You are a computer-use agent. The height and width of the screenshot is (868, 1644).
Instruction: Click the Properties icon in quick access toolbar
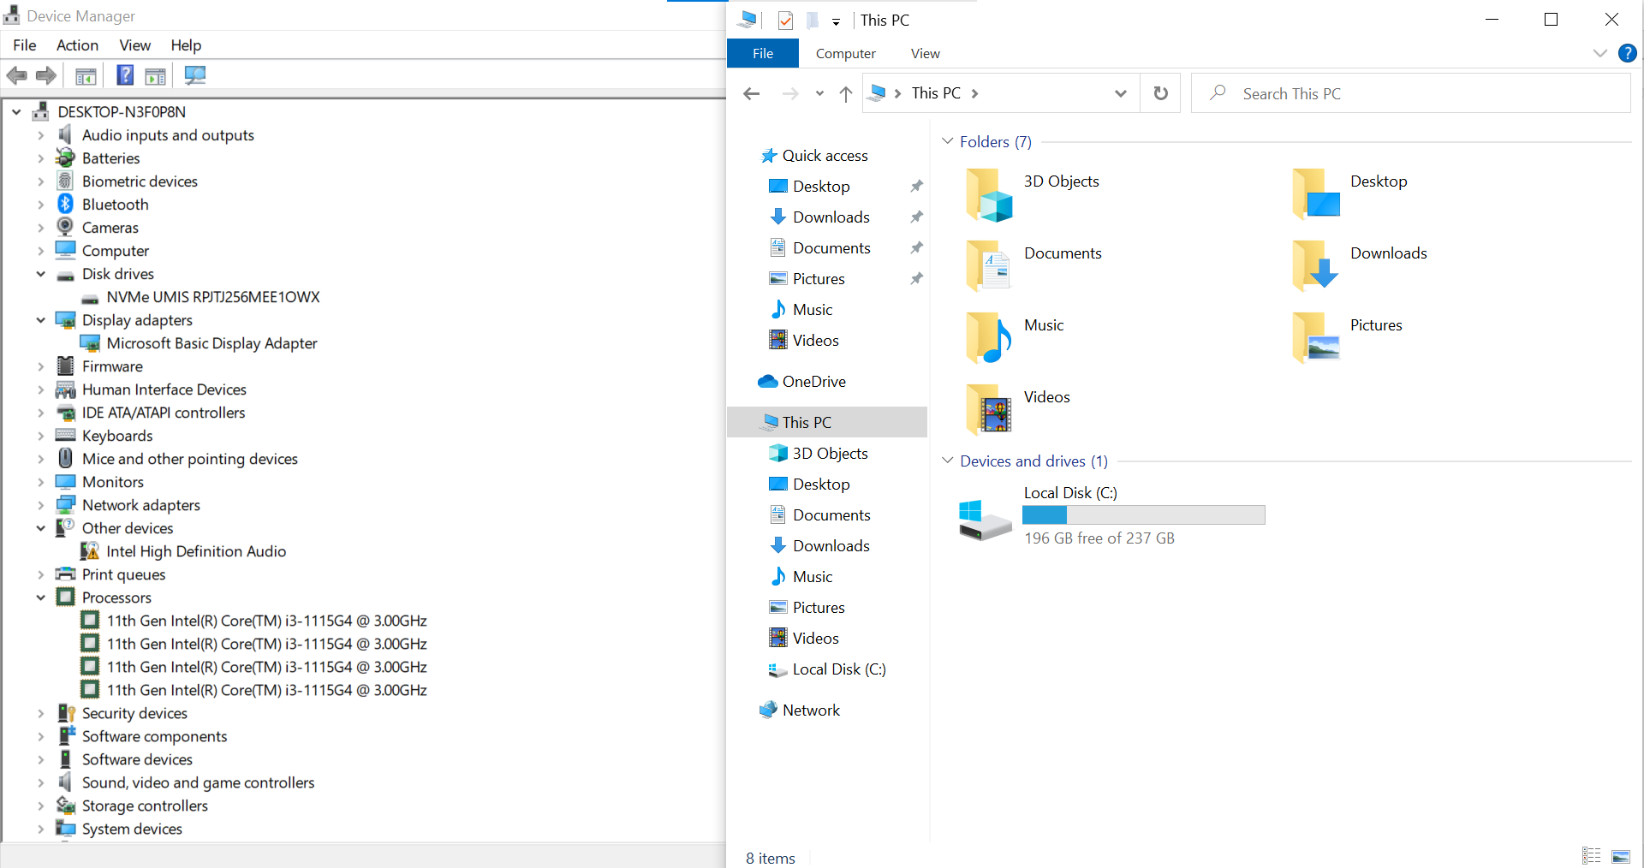[x=785, y=21]
